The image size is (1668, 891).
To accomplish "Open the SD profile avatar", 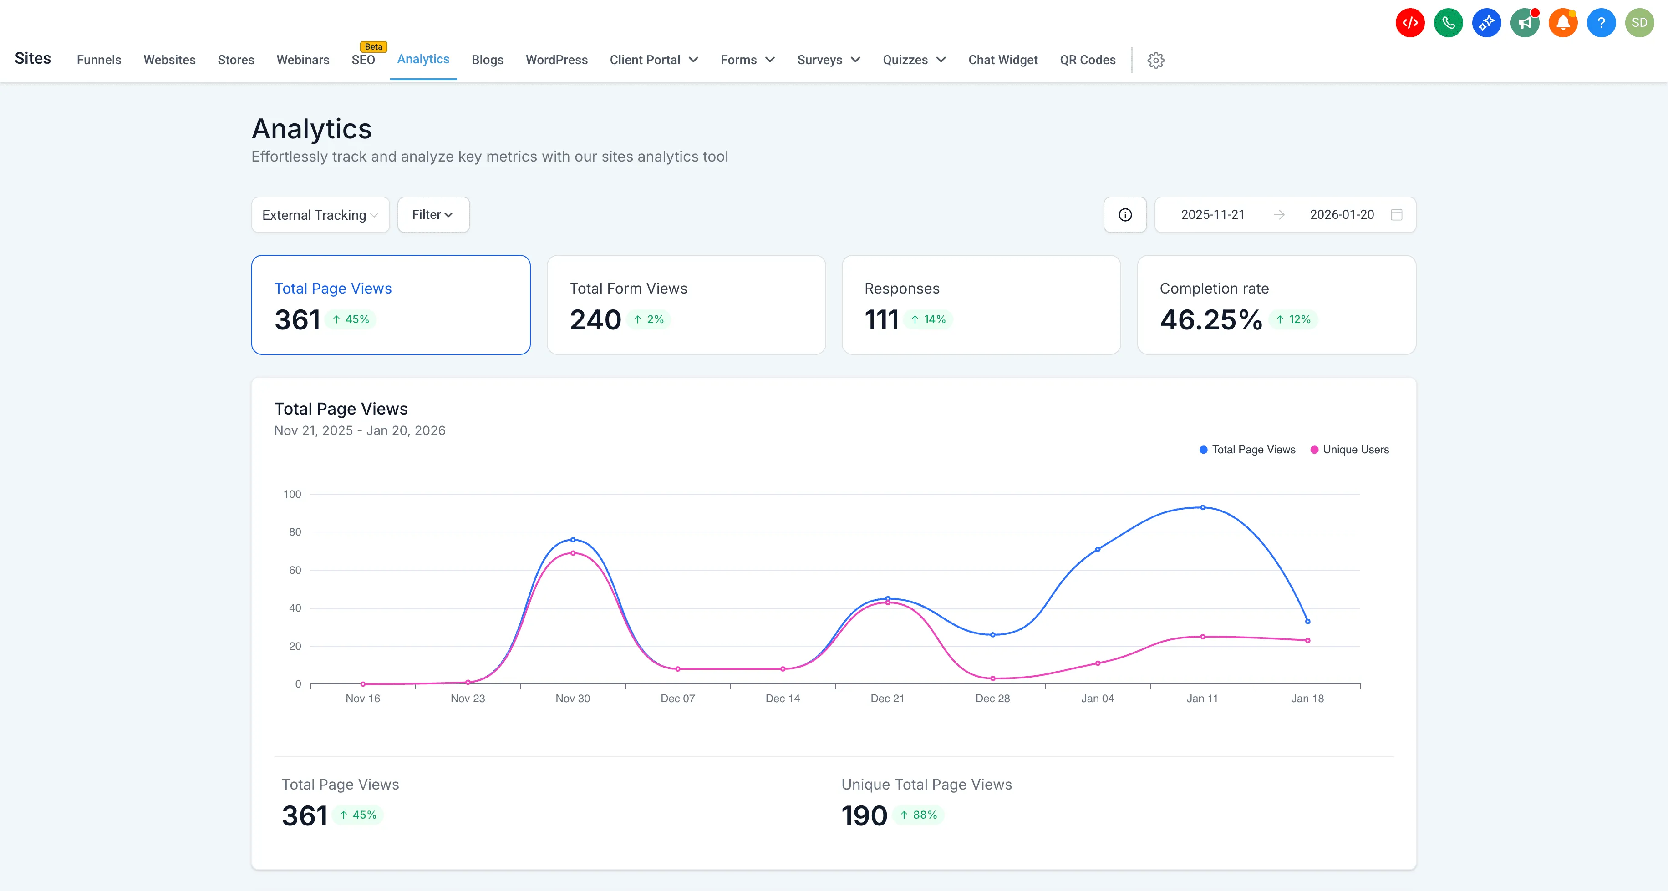I will pos(1640,23).
